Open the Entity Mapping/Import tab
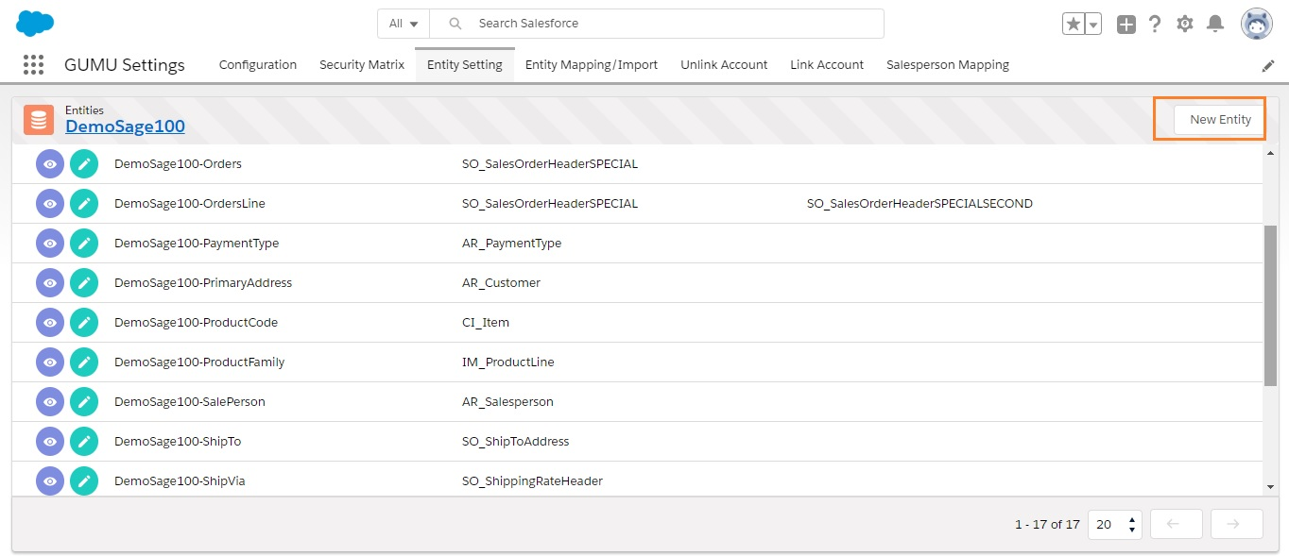The image size is (1289, 556). pyautogui.click(x=592, y=65)
